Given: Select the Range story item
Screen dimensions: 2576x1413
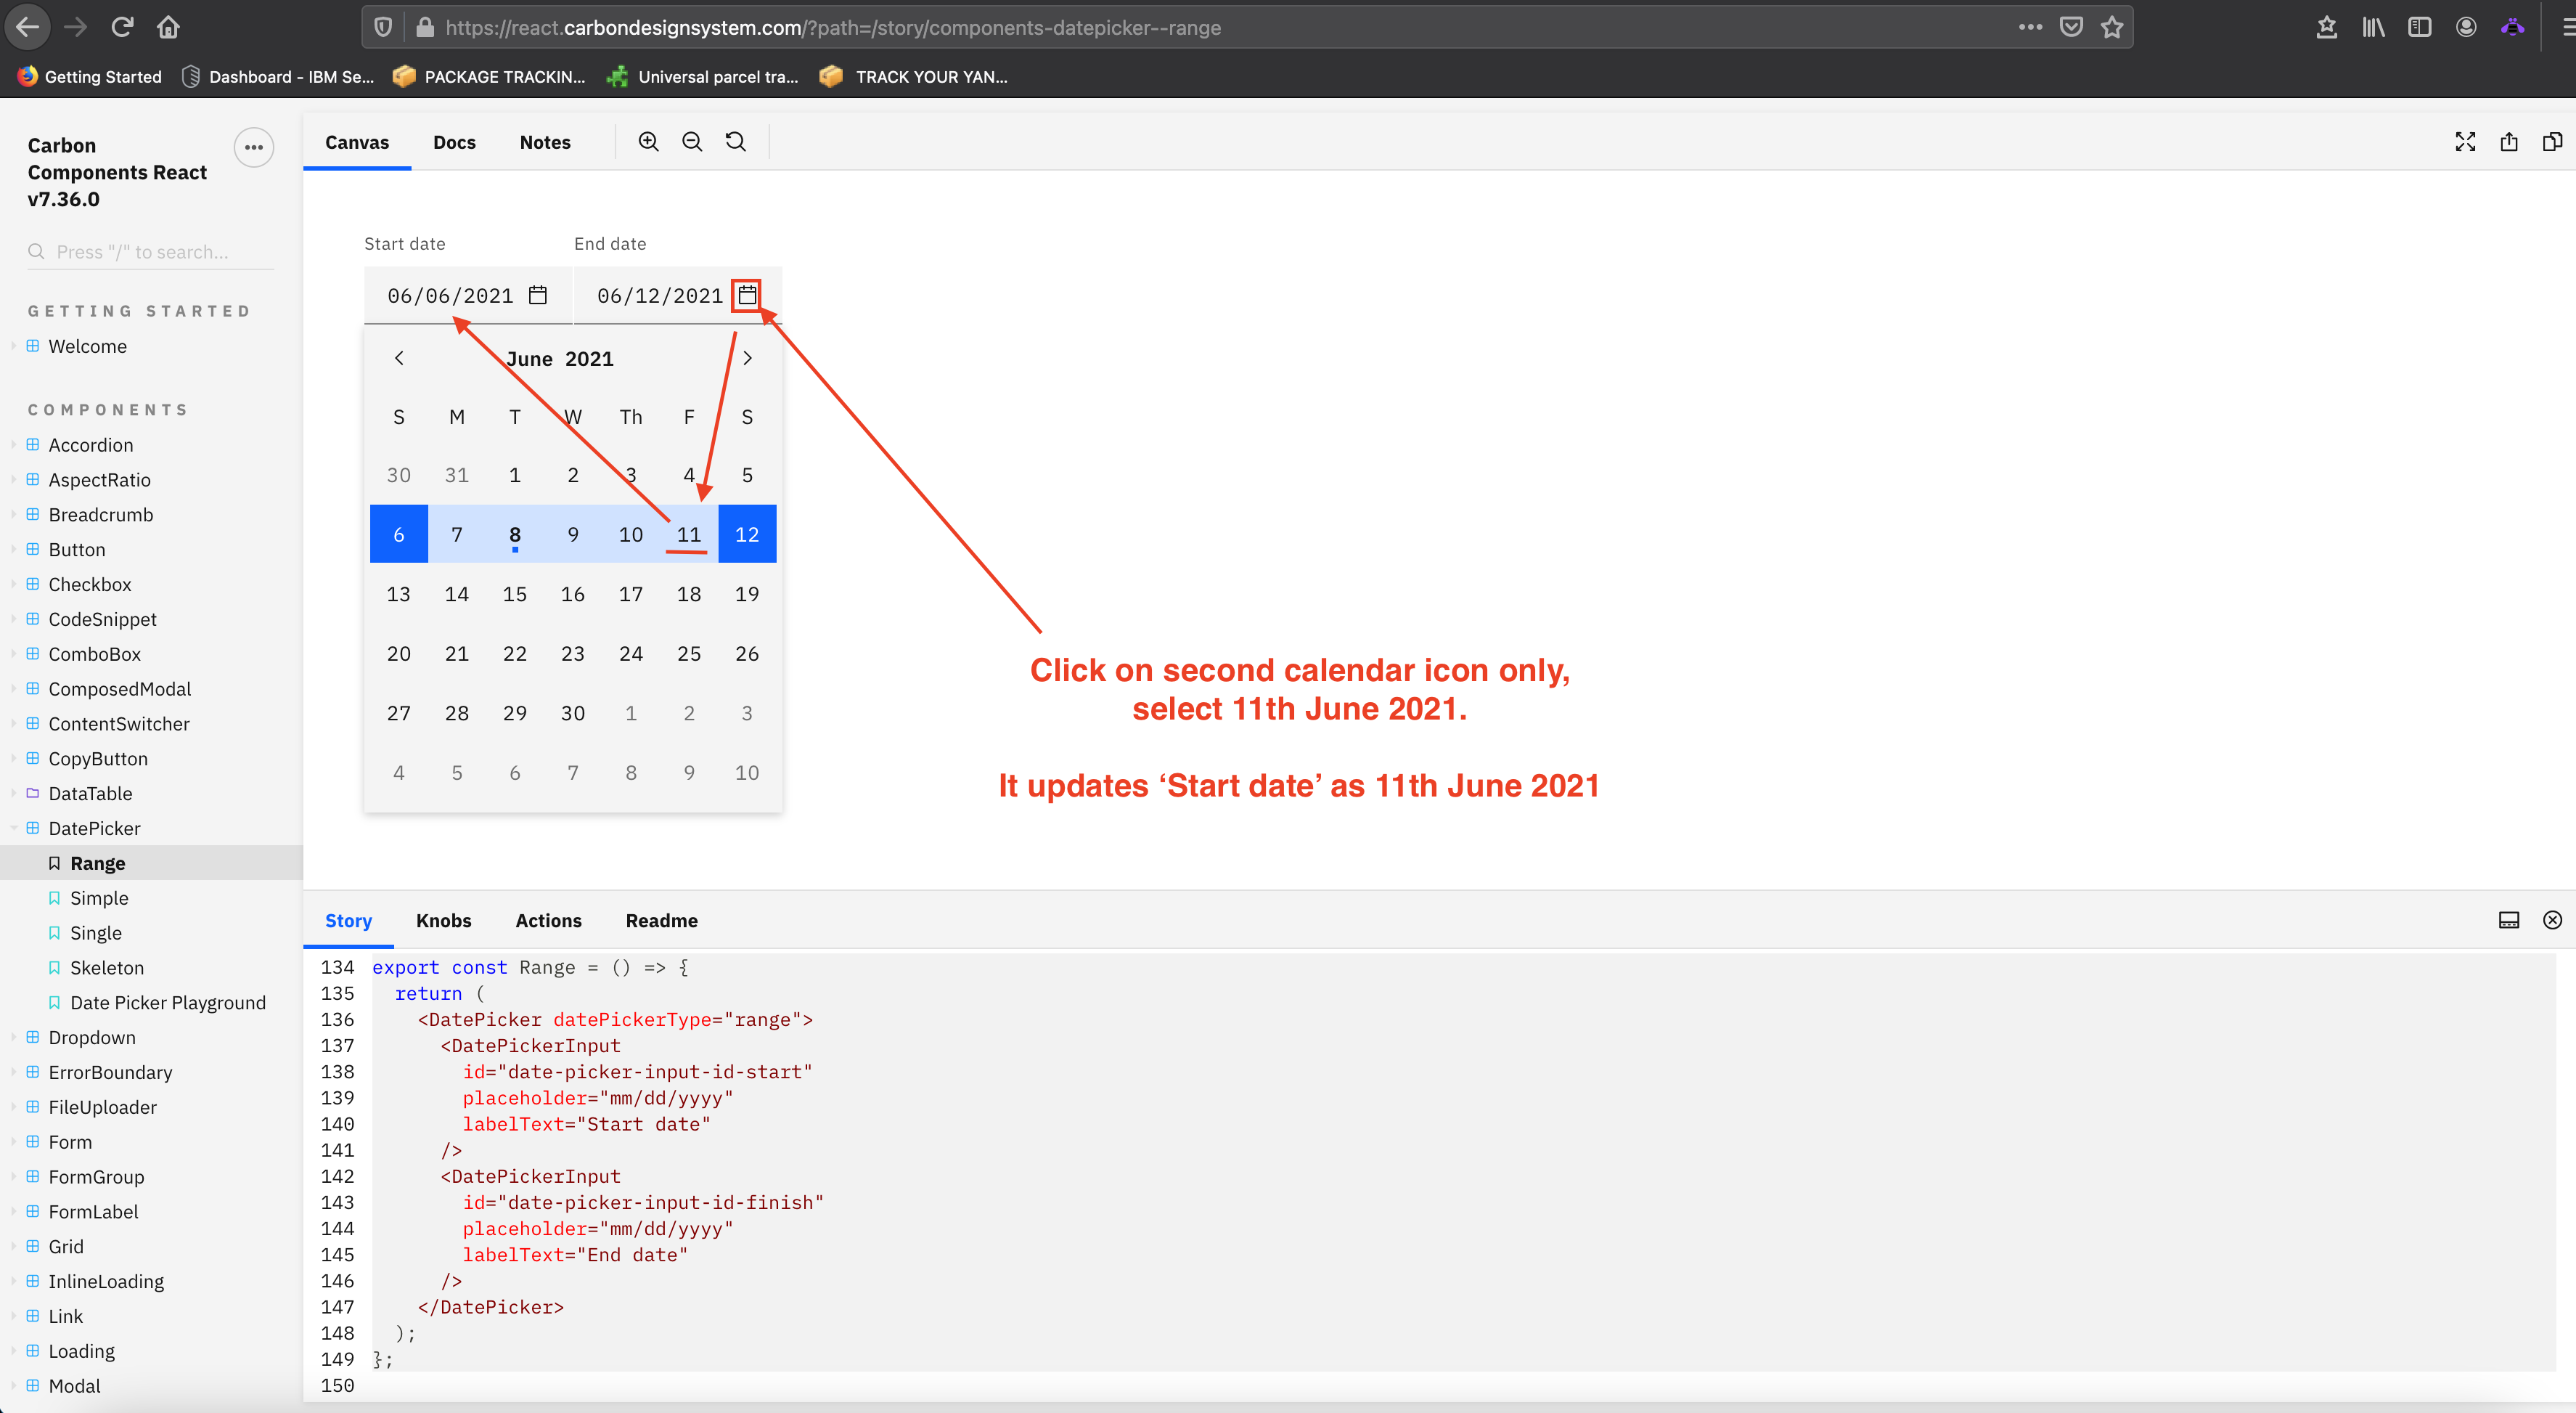Looking at the screenshot, I should coord(97,863).
